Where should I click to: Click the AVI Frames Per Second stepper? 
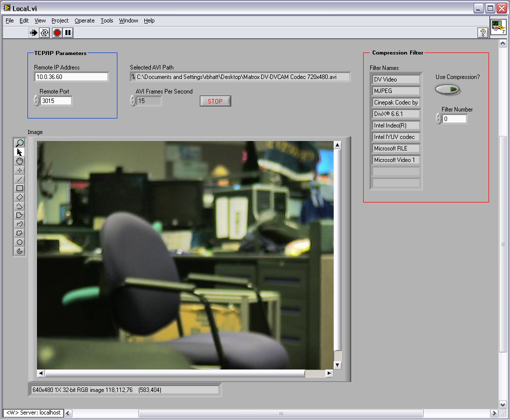click(133, 101)
